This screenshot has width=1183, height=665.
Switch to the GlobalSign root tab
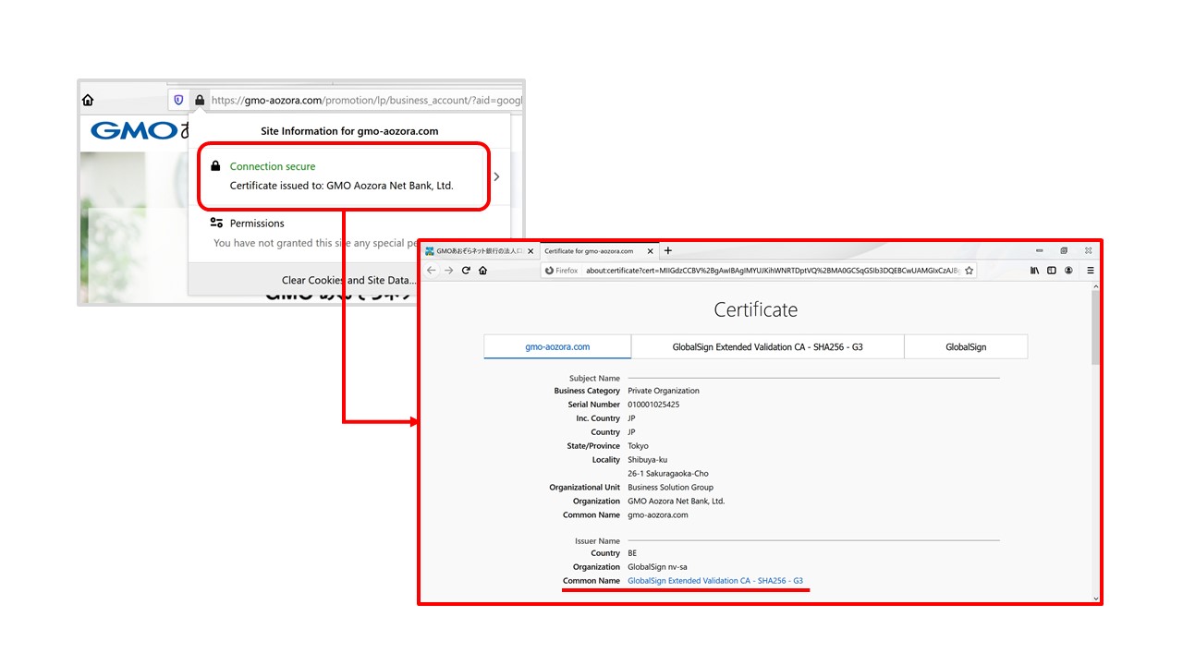pos(965,347)
